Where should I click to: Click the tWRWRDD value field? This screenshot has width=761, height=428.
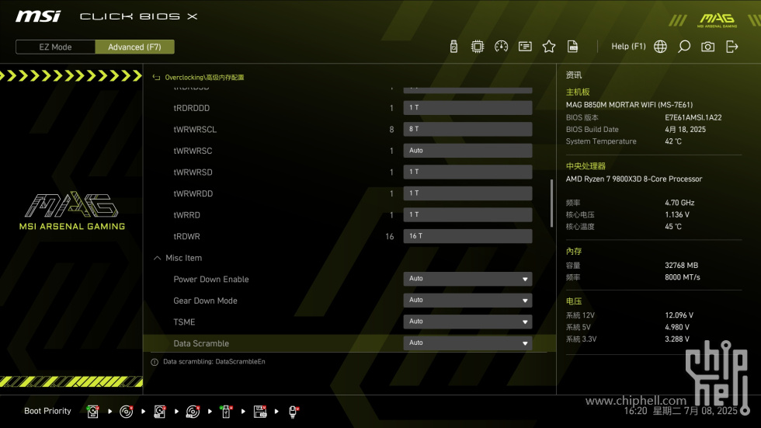click(x=467, y=193)
